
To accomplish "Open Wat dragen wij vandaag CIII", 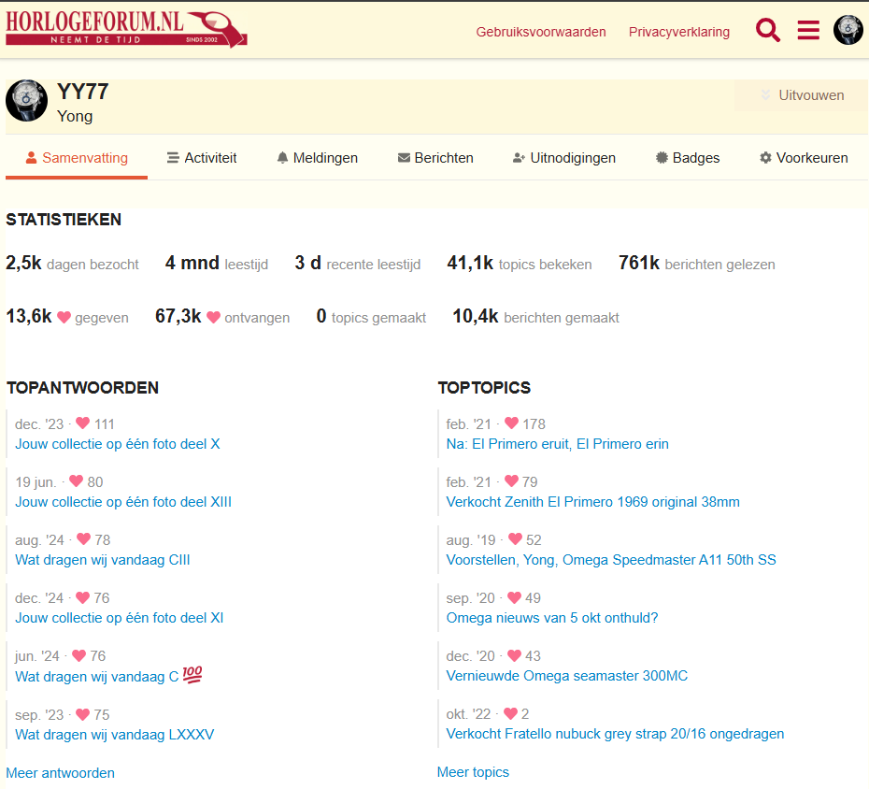I will coord(103,560).
